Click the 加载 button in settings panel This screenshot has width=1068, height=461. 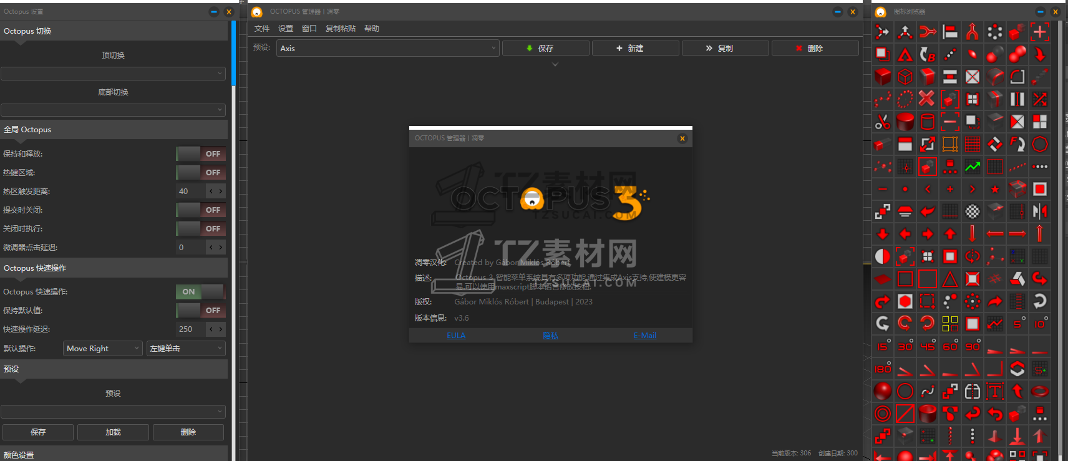113,432
